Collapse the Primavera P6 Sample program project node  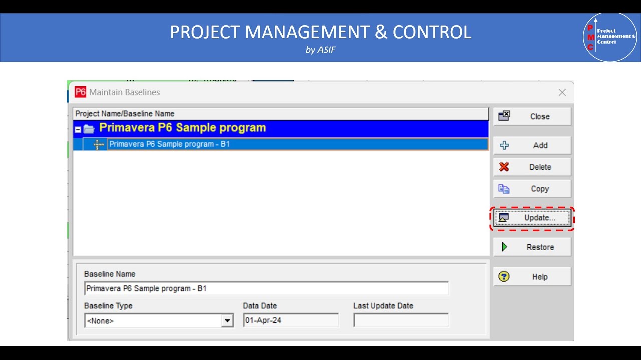point(78,129)
